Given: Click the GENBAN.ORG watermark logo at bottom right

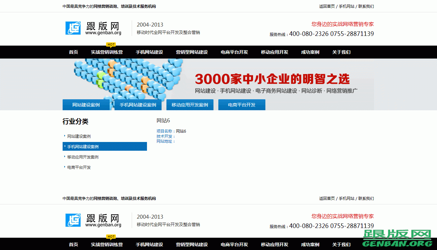Looking at the screenshot, I should (397, 239).
